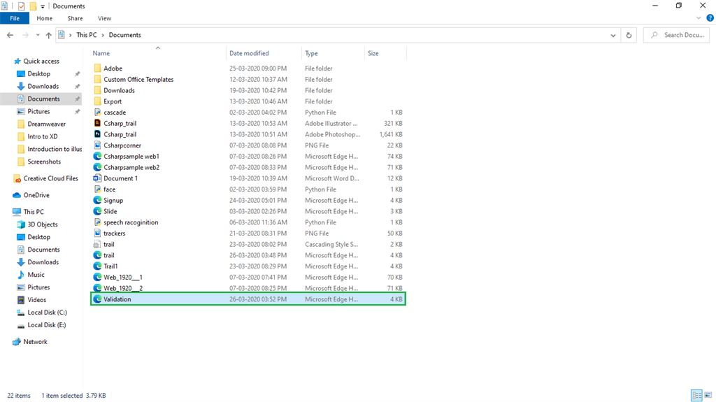The width and height of the screenshot is (716, 402).
Task: Select the Custom Office Templates folder
Action: coord(138,80)
